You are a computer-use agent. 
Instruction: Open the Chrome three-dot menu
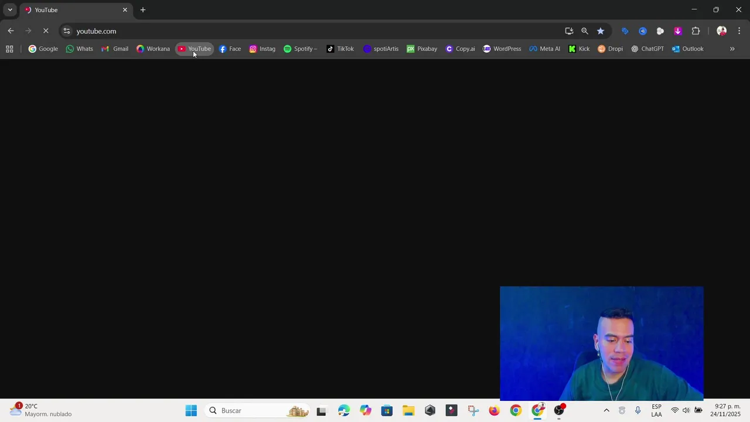point(739,31)
